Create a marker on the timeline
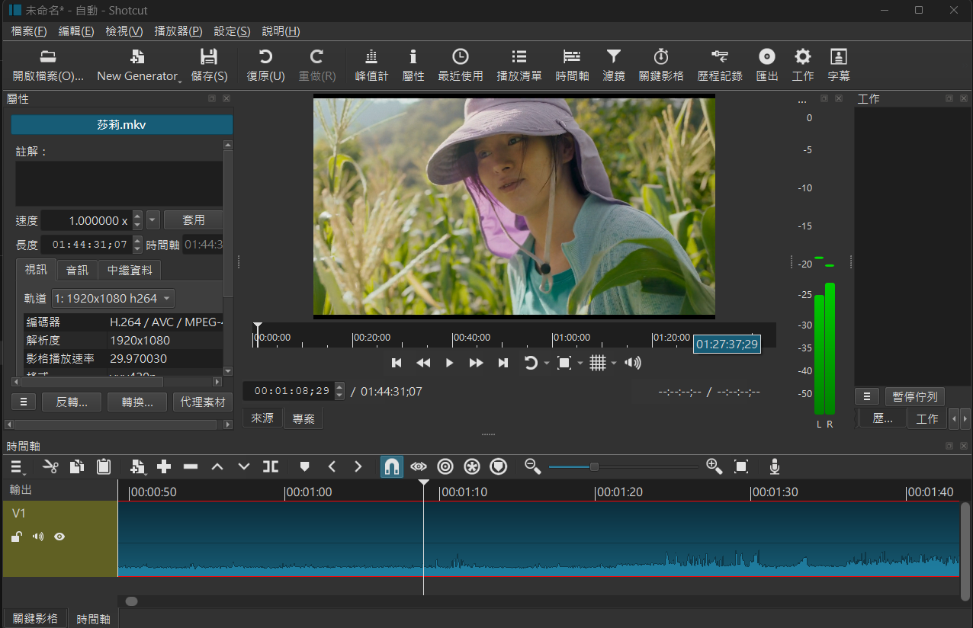Image resolution: width=973 pixels, height=628 pixels. [305, 466]
